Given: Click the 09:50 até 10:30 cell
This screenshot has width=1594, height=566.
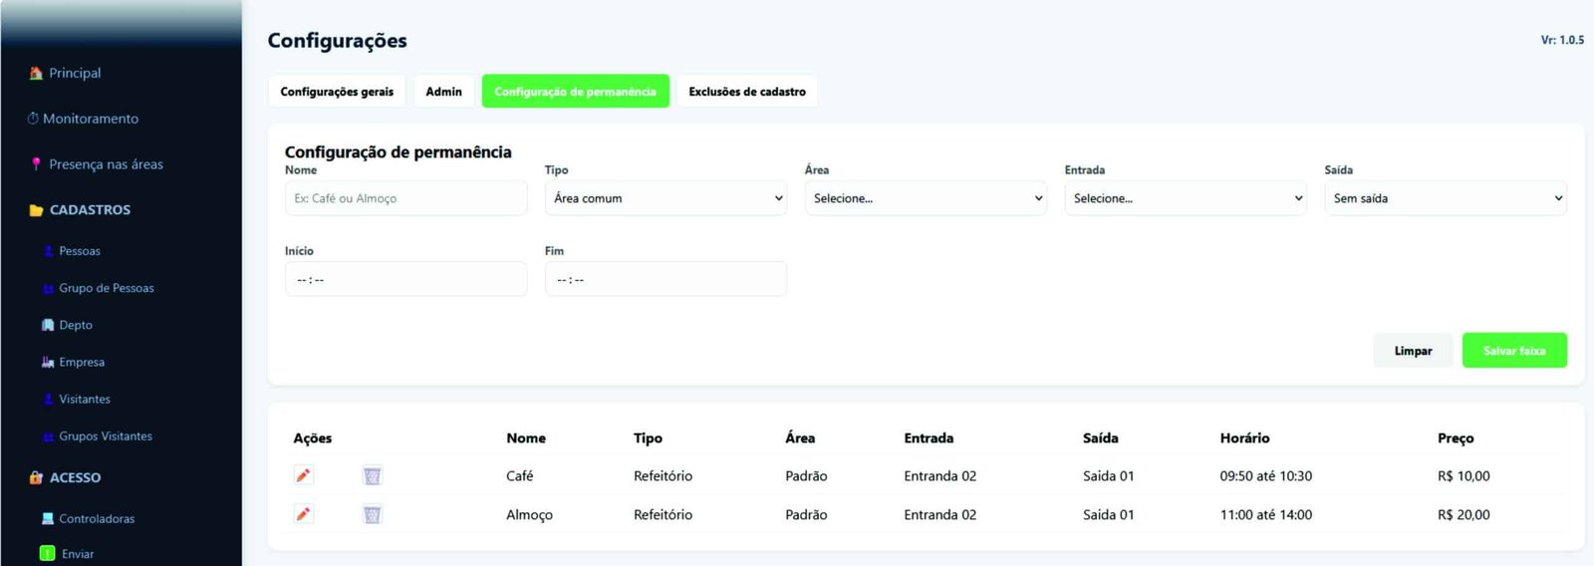Looking at the screenshot, I should 1266,475.
